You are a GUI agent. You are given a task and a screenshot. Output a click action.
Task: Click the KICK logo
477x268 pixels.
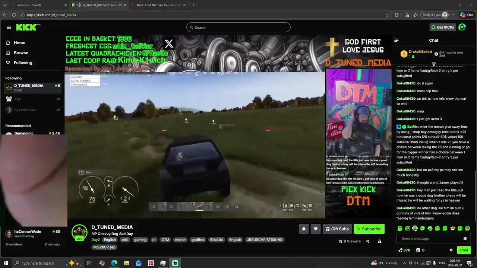(x=27, y=27)
